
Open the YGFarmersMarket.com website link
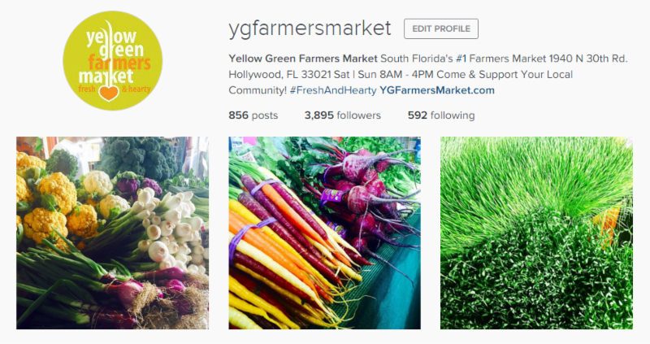[437, 90]
